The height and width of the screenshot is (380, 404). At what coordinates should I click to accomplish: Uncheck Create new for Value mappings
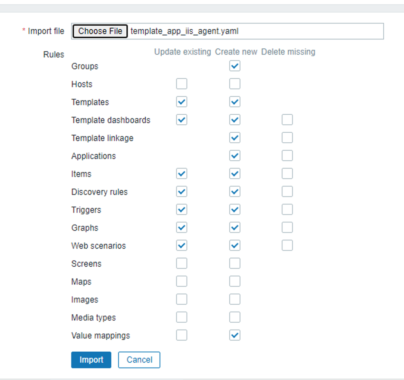(x=235, y=335)
